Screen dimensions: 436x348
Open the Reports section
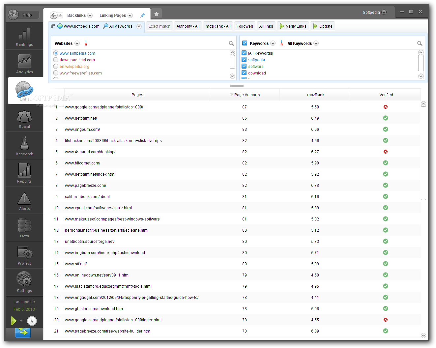(24, 173)
